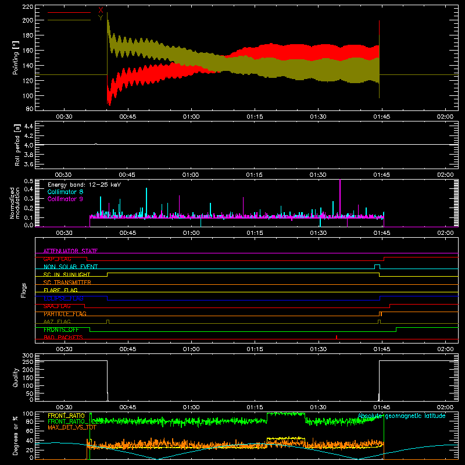Click the green FRONTS_OFF label

click(x=61, y=330)
